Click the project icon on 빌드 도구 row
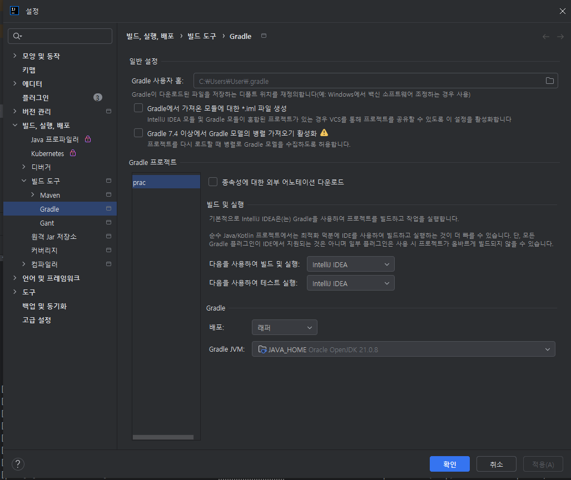This screenshot has height=480, width=571. point(108,181)
